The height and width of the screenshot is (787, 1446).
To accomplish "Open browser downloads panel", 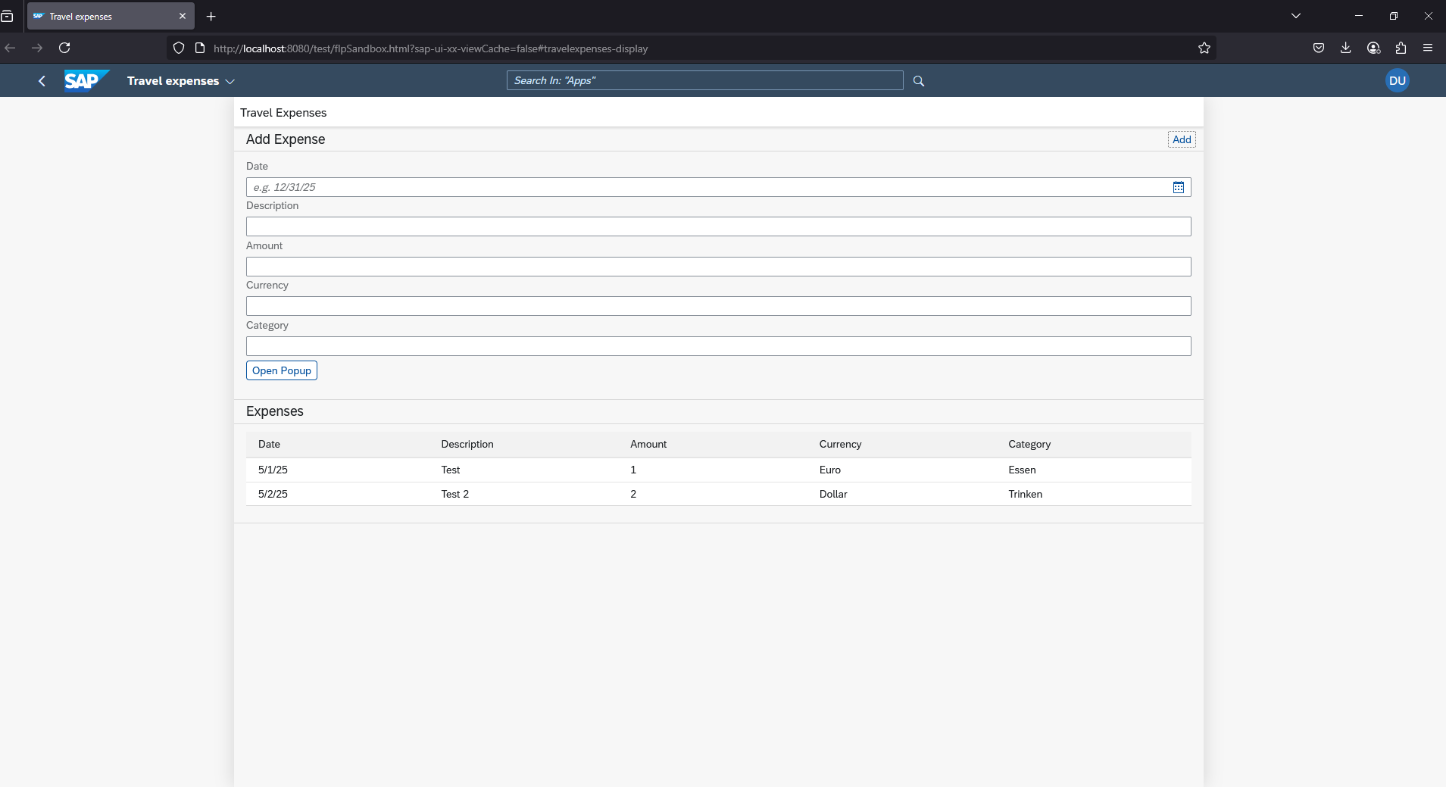I will 1345,48.
